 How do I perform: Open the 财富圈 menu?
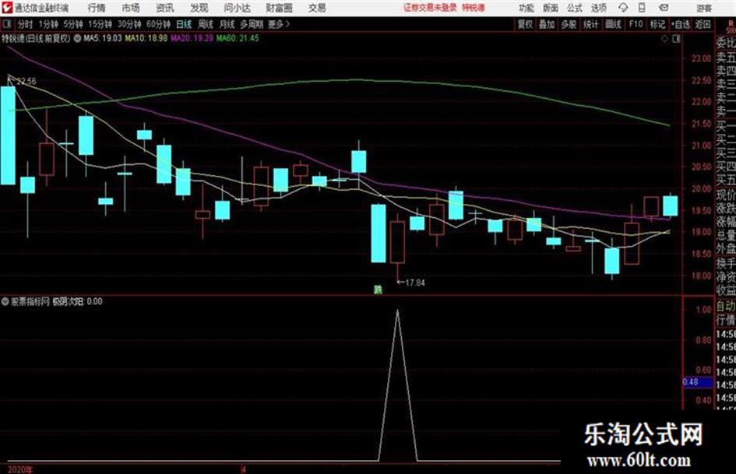click(279, 8)
